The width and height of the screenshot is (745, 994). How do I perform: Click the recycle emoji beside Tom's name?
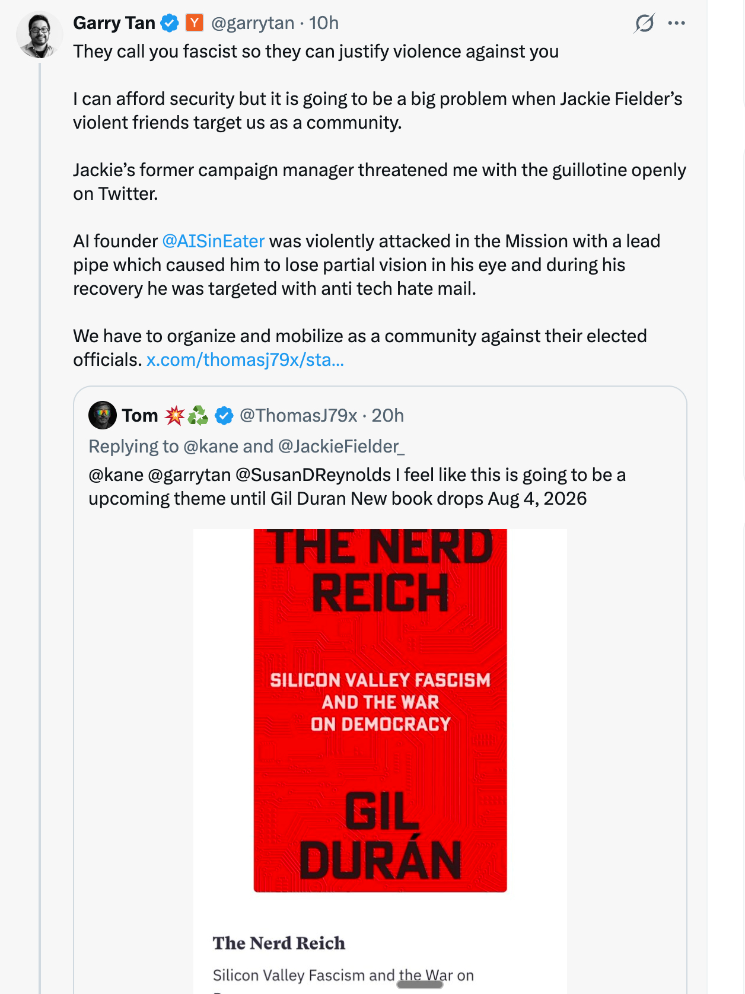coord(198,416)
